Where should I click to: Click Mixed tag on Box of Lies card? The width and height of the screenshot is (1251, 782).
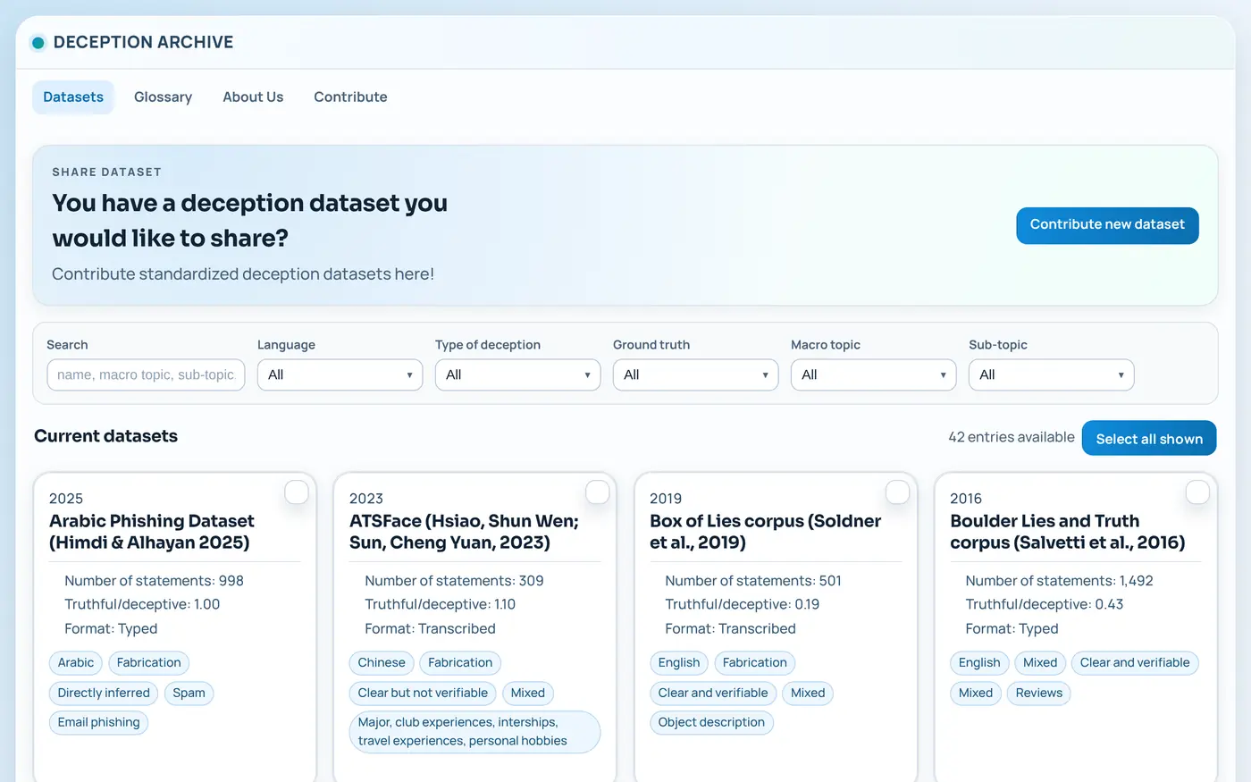808,694
